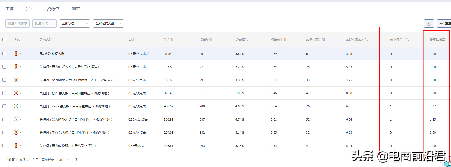The image size is (451, 167).
Task: Open the 全部状态 filter dropdown
Action: pos(75,23)
